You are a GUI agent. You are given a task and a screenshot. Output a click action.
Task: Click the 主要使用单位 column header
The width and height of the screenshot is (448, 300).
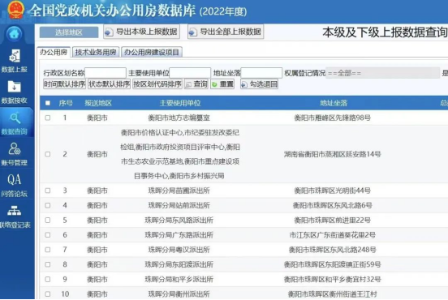pyautogui.click(x=180, y=103)
